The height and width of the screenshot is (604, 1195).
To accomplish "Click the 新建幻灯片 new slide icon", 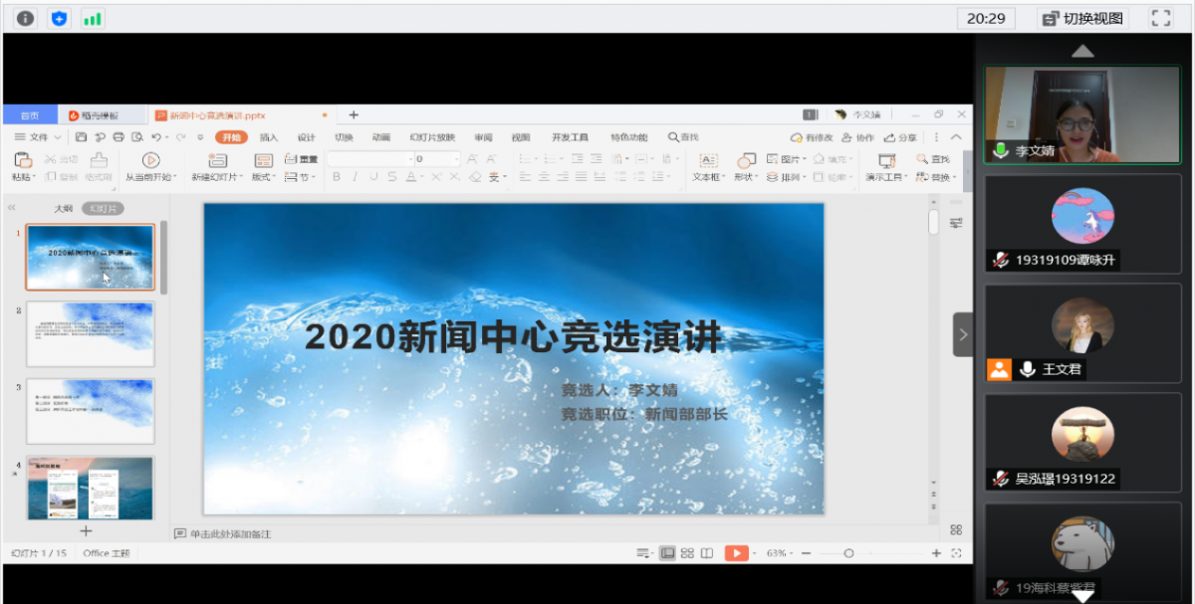I will [x=216, y=160].
